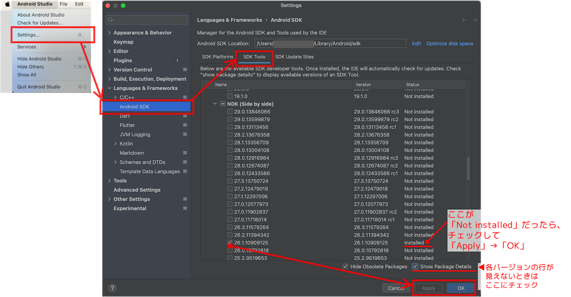Click the project-level icon beside Template Data Languages
Viewport: 571px width, 297px height.
(x=185, y=171)
